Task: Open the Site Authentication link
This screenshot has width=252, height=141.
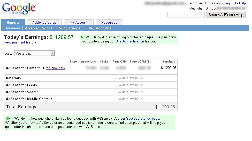Action: [x=130, y=41]
